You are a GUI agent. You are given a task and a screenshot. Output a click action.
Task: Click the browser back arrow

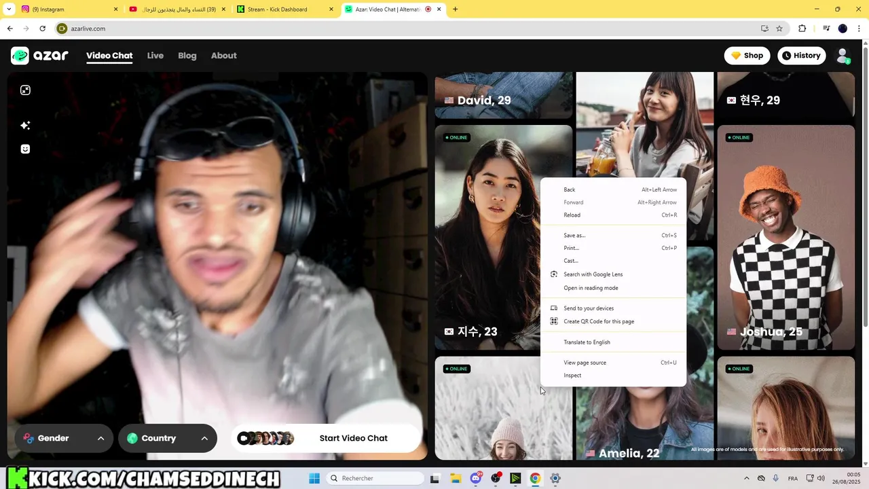(x=10, y=29)
